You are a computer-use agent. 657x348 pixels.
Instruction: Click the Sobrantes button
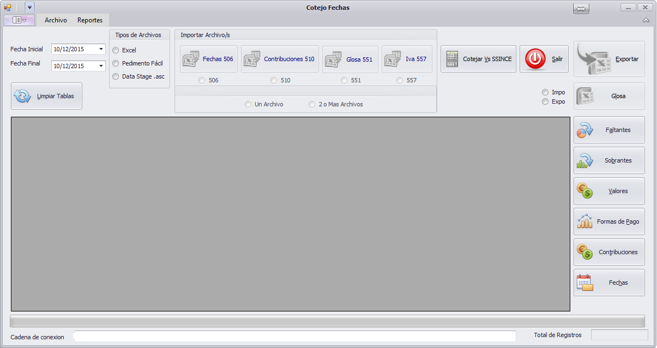click(609, 160)
